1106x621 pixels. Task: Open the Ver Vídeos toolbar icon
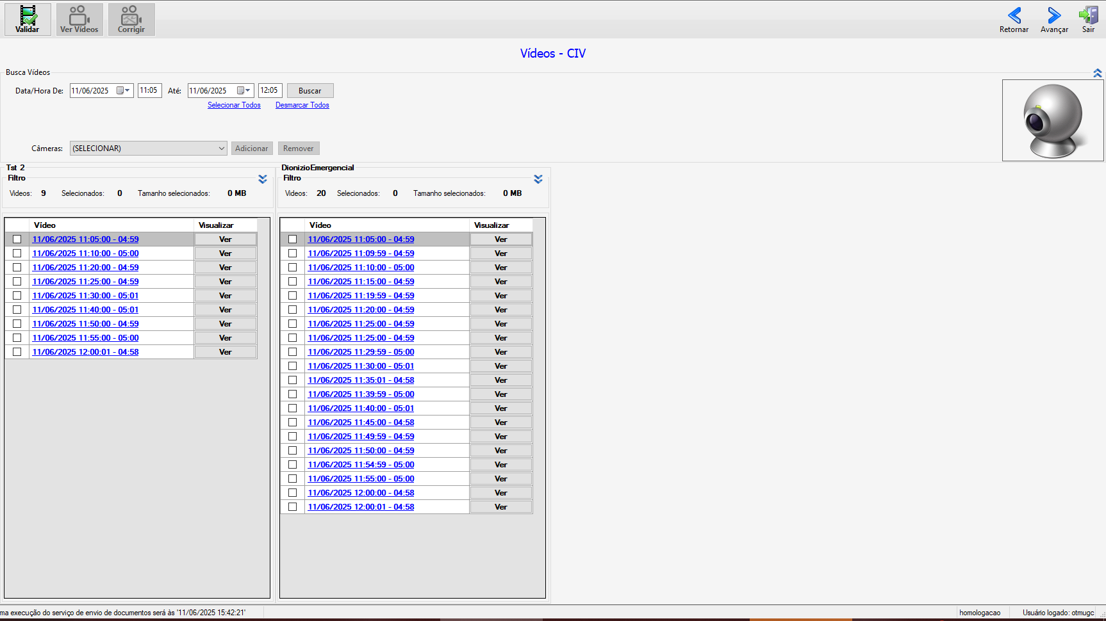point(79,15)
